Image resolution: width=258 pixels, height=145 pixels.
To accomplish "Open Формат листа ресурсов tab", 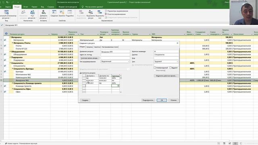I will (68, 7).
